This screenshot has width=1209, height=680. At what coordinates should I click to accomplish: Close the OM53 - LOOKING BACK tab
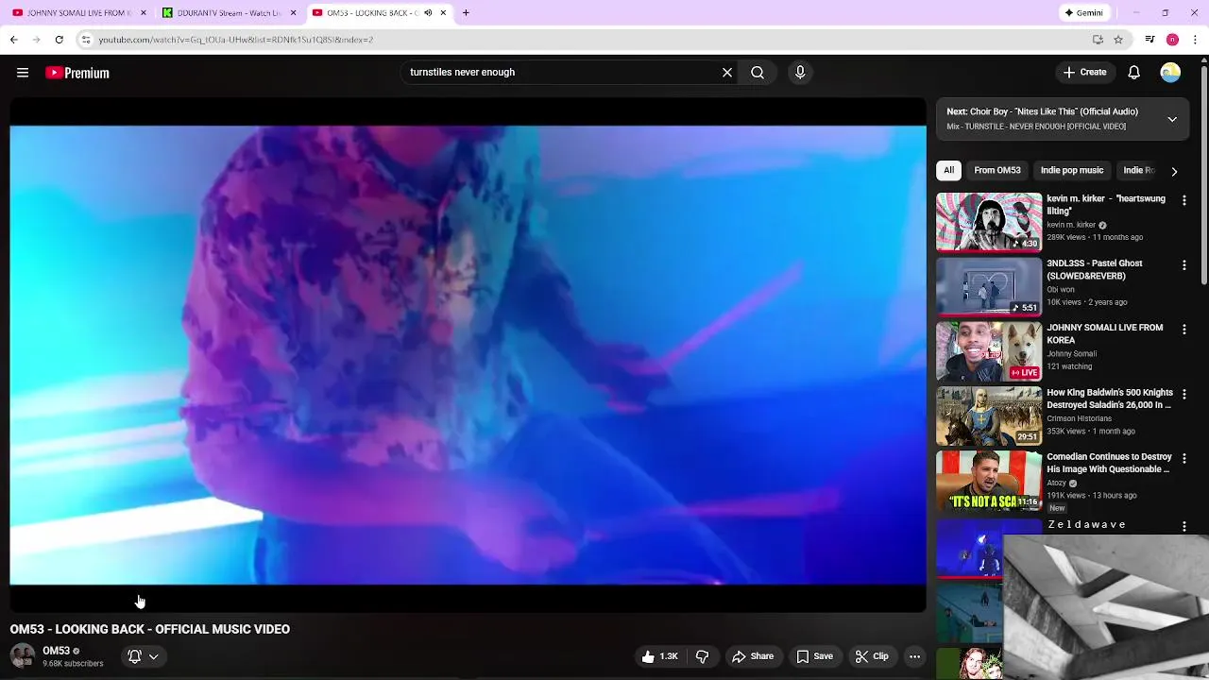[443, 13]
